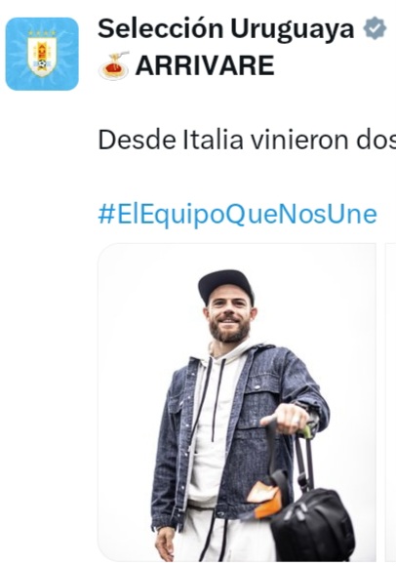
Task: Open the Selección Uruguaya account name
Action: click(x=226, y=28)
